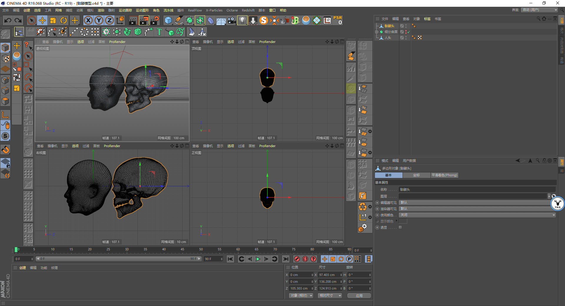The height and width of the screenshot is (306, 565).
Task: Open the 运动图形 menu
Action: coord(142,10)
